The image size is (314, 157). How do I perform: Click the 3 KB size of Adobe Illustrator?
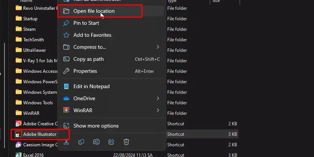pos(232,134)
